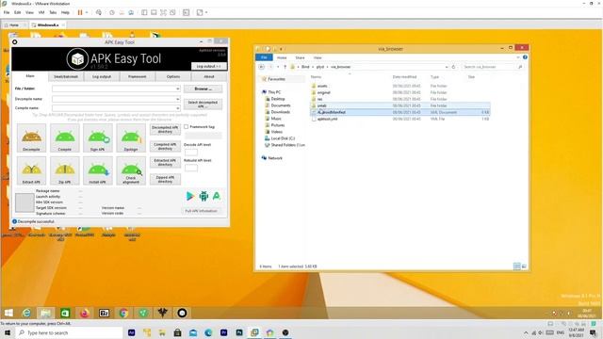Image resolution: width=603 pixels, height=339 pixels.
Task: Click the Zipalign icon button
Action: pyautogui.click(x=131, y=137)
